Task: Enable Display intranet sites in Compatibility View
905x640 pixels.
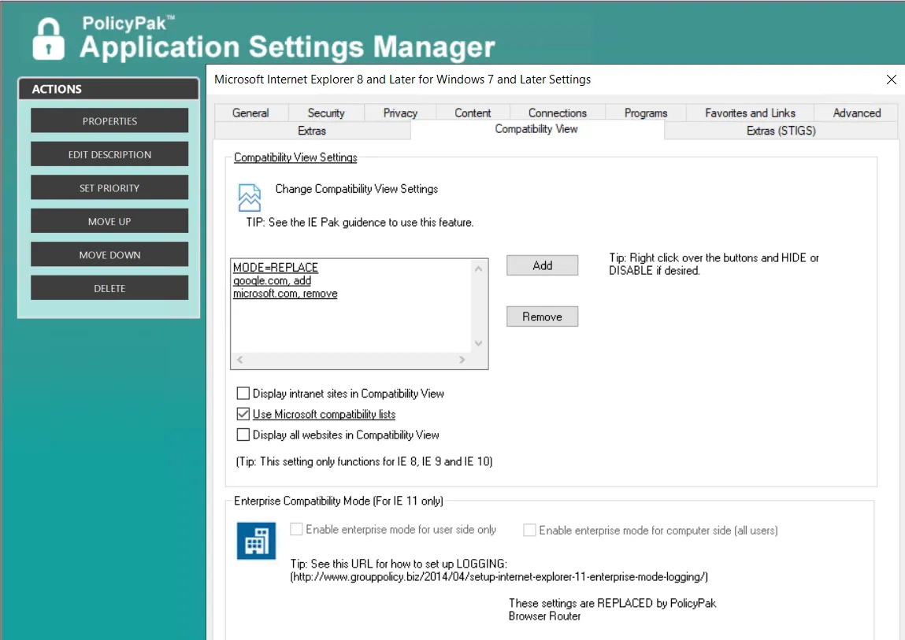Action: click(x=243, y=394)
